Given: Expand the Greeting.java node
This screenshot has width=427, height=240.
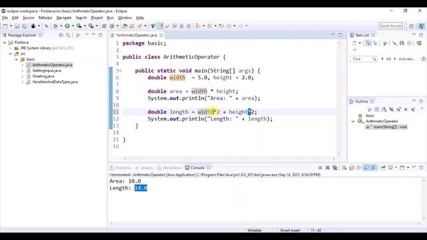Looking at the screenshot, I should click(x=22, y=77).
